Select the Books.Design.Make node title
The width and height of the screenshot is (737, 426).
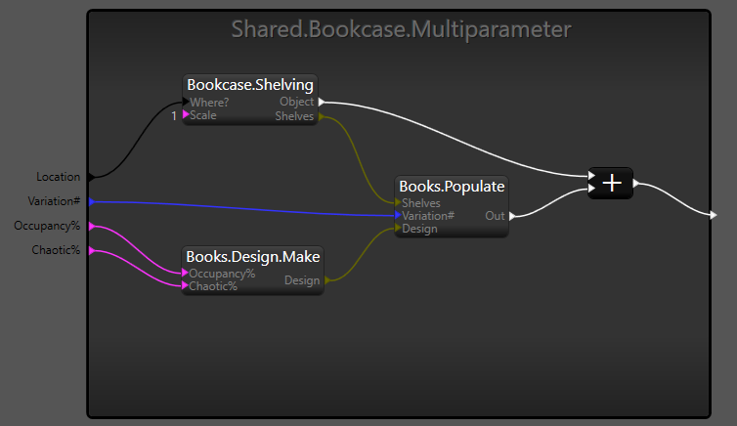(253, 257)
